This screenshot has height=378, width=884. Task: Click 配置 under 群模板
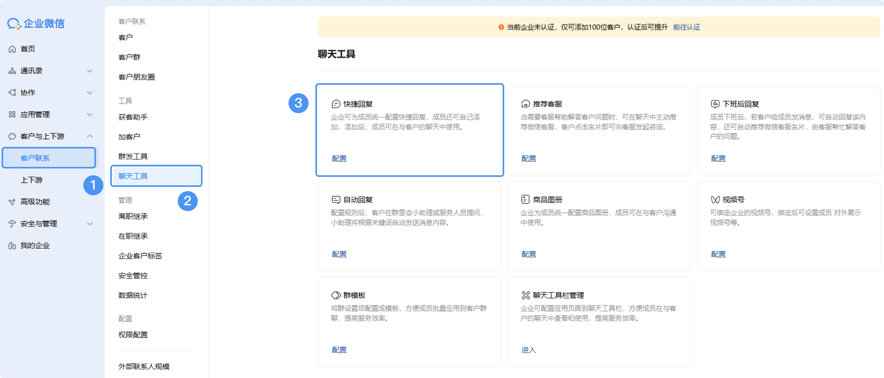(339, 350)
